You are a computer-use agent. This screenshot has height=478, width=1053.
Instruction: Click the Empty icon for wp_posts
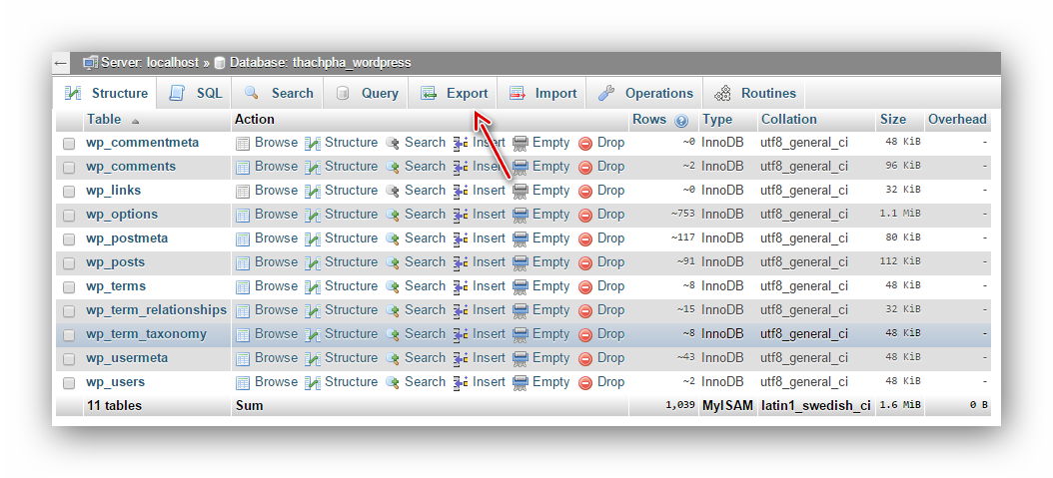click(521, 262)
